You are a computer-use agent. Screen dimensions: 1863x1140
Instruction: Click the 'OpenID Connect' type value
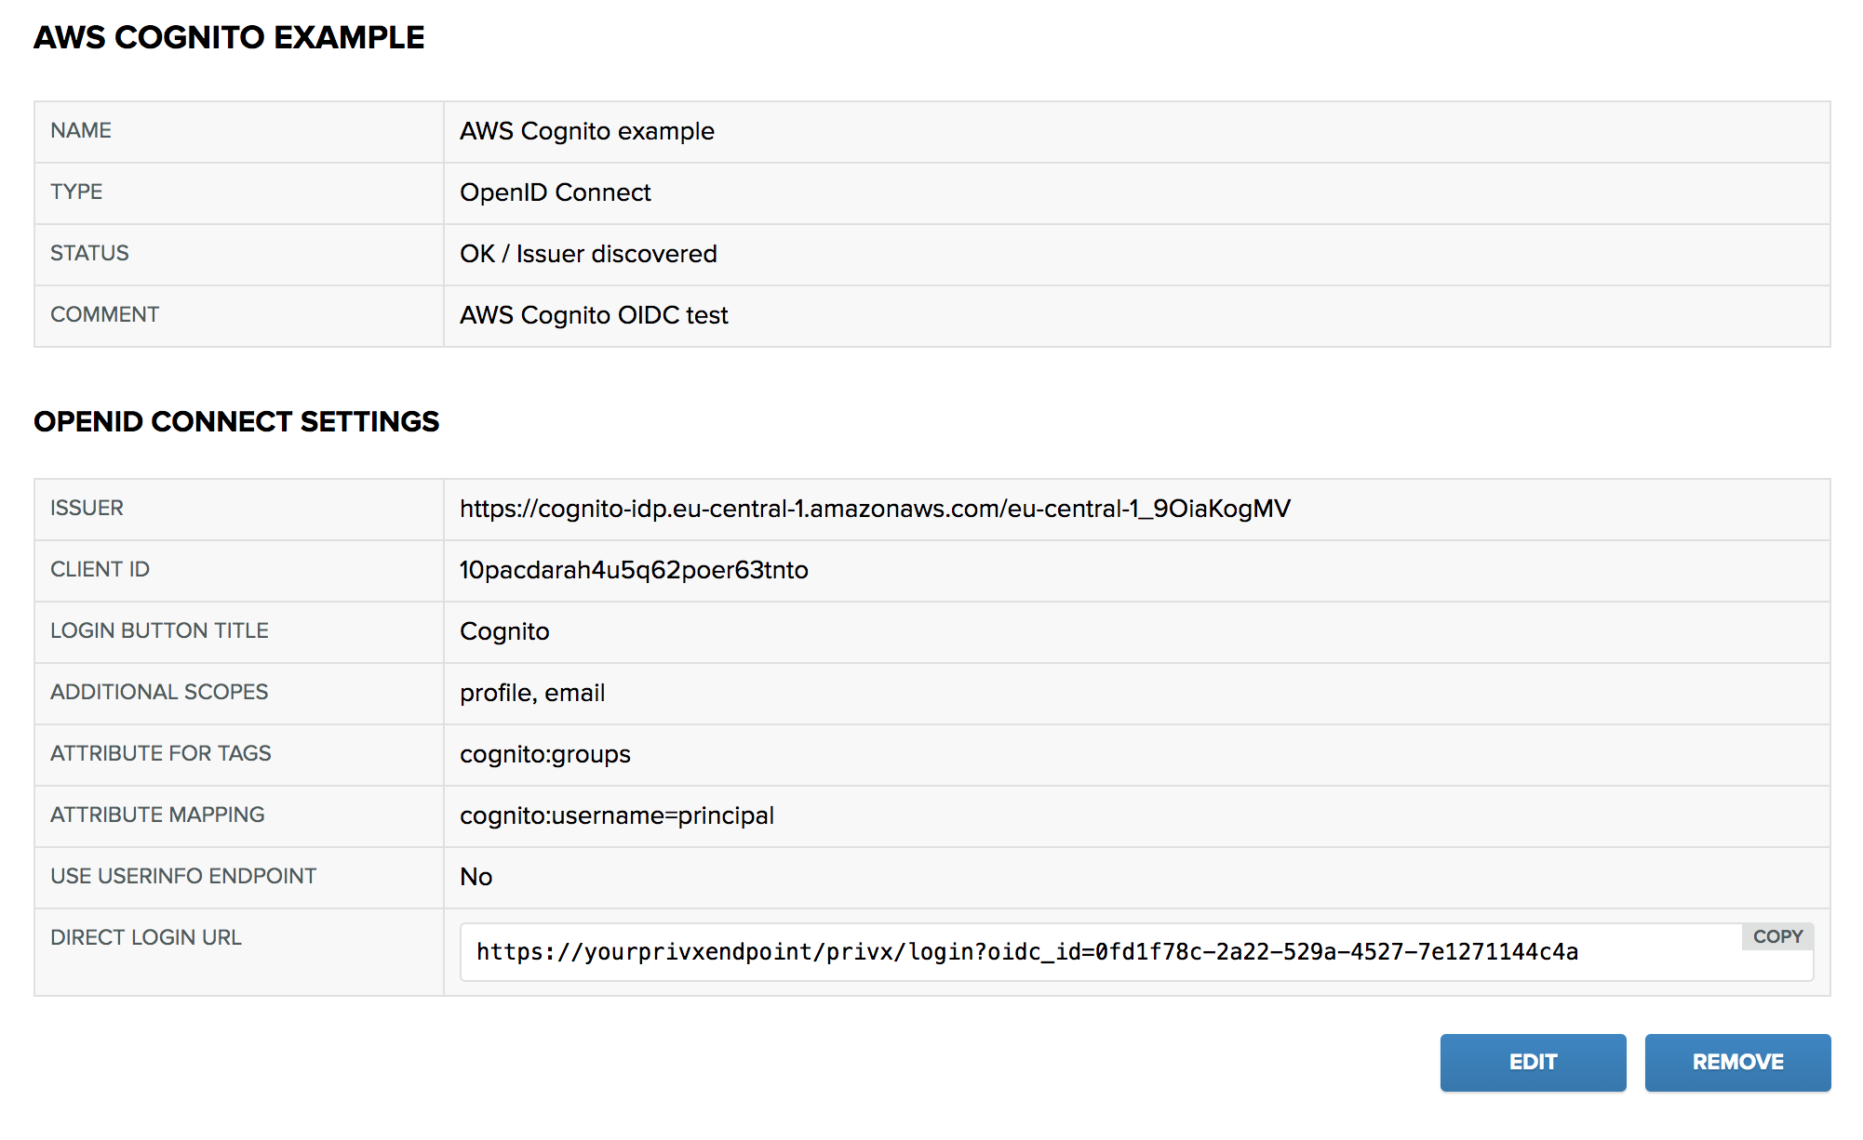(x=555, y=192)
